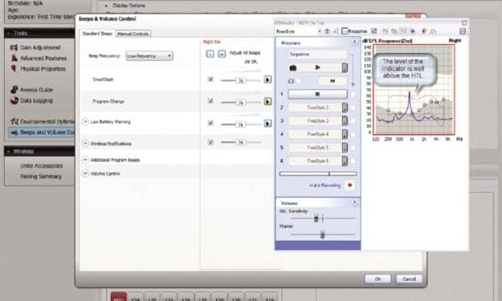Cancel the Beeps & Volume Control dialog
502x301 pixels.
click(409, 279)
